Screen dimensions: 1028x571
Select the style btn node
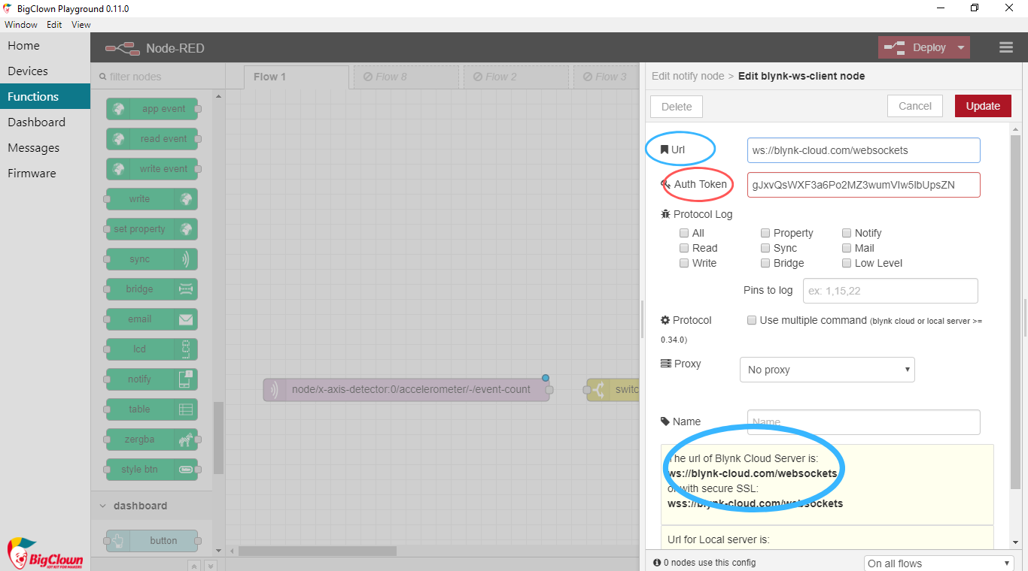point(152,470)
